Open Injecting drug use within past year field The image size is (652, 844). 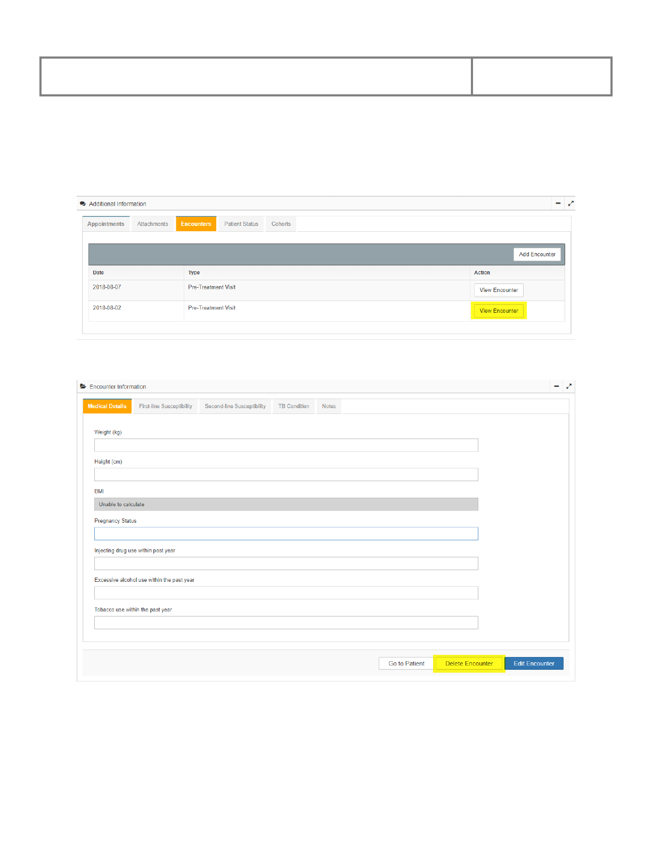tap(286, 563)
